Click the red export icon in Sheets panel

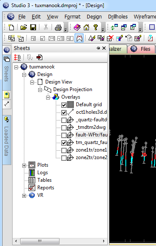pyautogui.click(x=39, y=58)
